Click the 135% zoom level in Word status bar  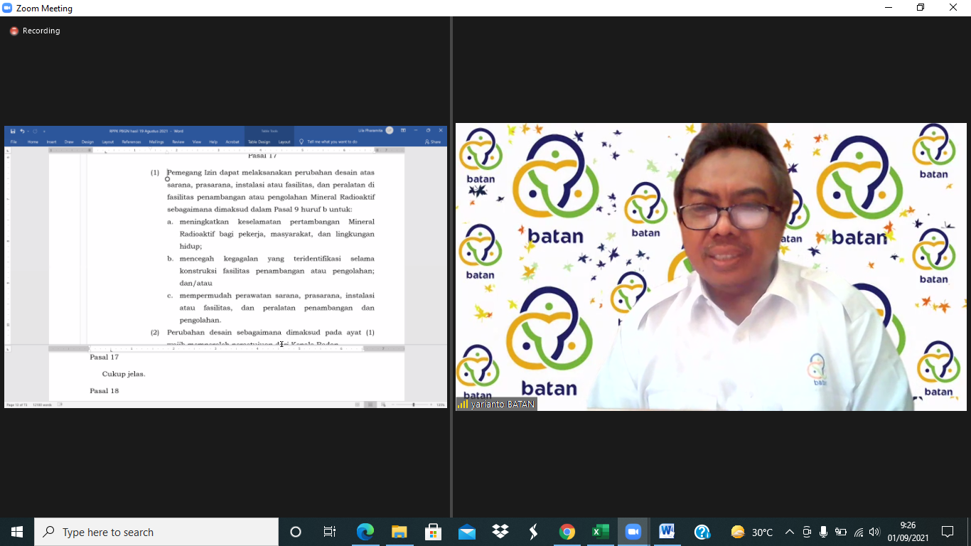[441, 405]
